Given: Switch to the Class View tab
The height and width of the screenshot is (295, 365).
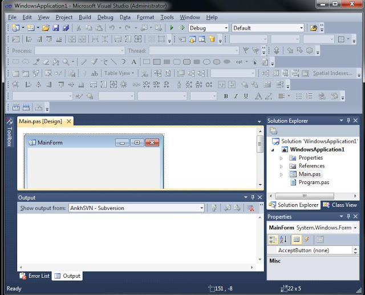Looking at the screenshot, I should coord(340,205).
